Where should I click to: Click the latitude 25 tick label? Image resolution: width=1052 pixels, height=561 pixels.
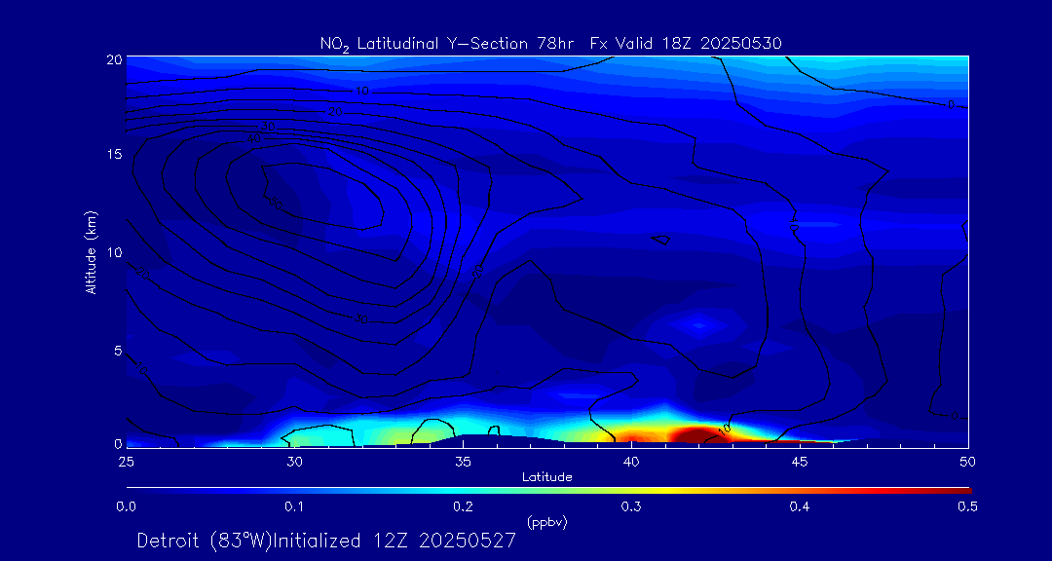coord(127,460)
